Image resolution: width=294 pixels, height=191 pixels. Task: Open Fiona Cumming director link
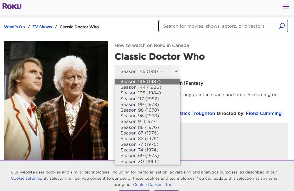click(264, 113)
